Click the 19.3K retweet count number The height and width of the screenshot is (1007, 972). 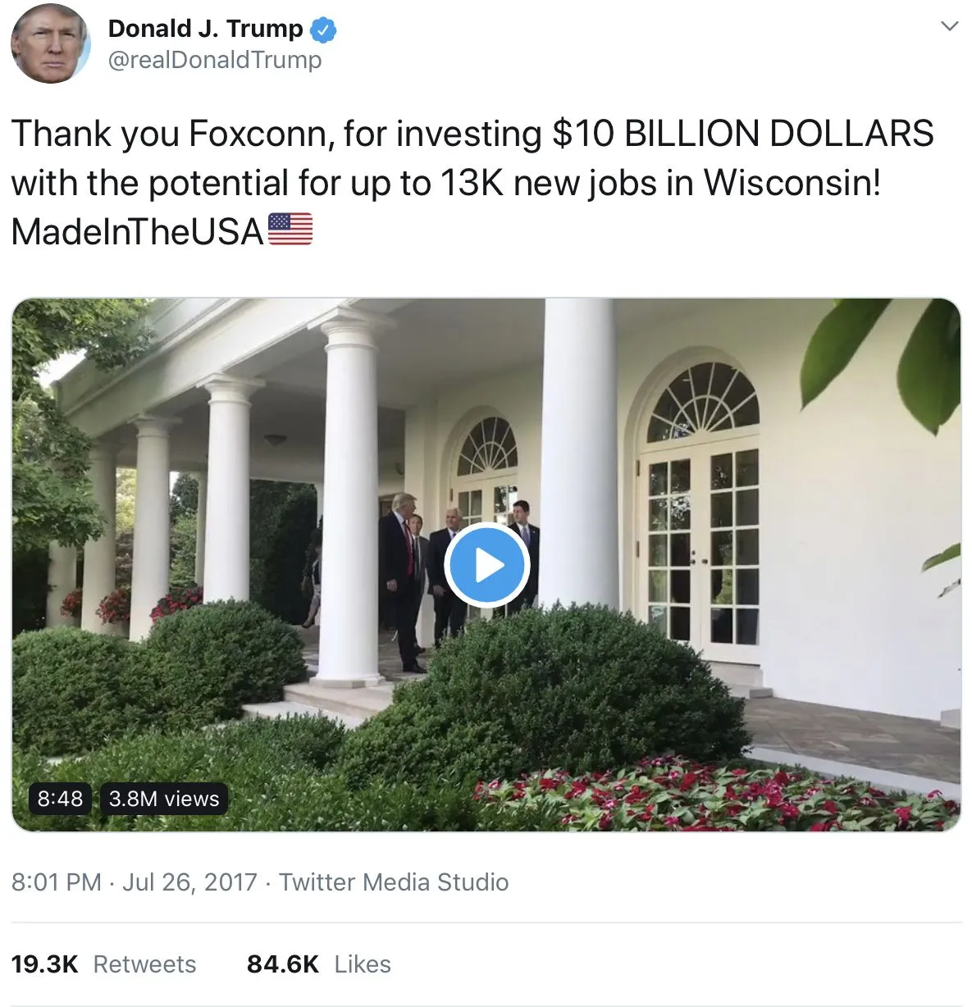click(x=44, y=964)
